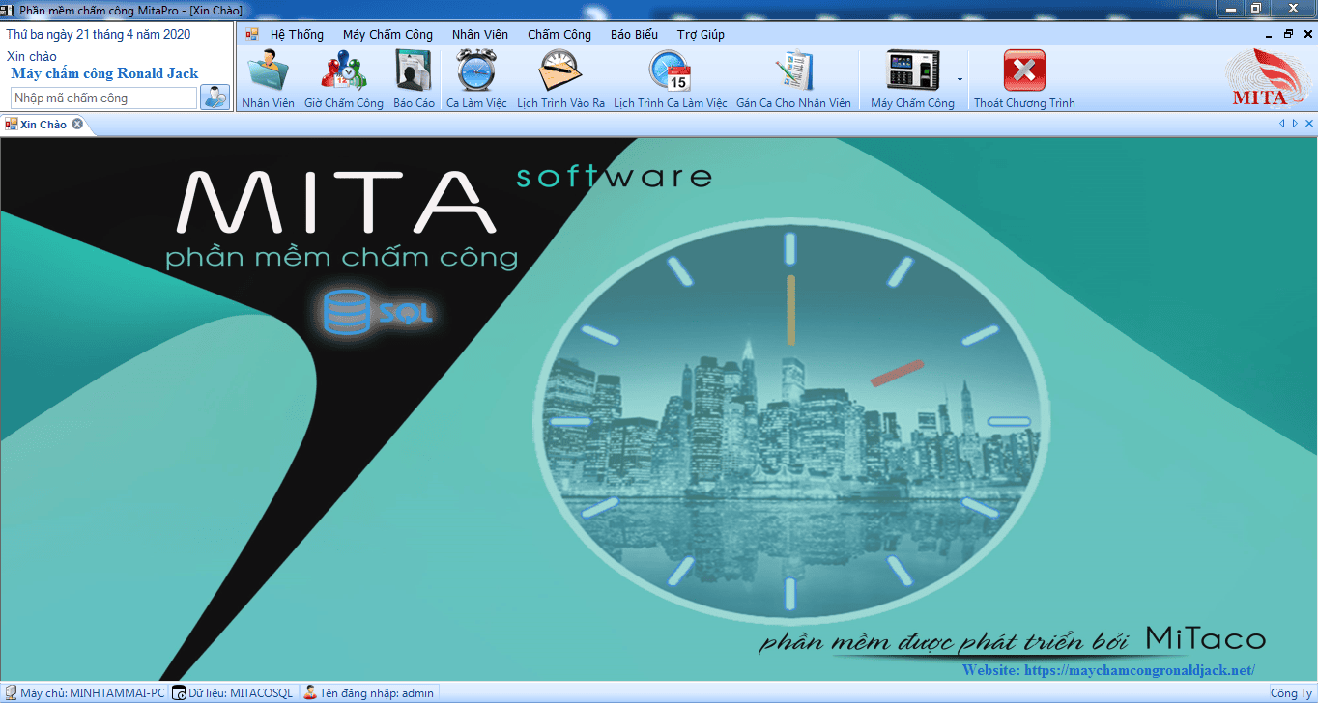Click the Giờ Chấm Công toolbar icon
The height and width of the screenshot is (703, 1318).
(x=343, y=73)
